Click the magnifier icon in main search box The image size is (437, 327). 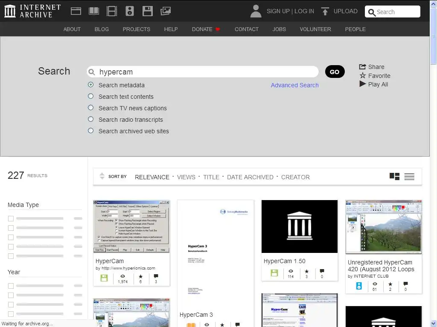pyautogui.click(x=91, y=72)
